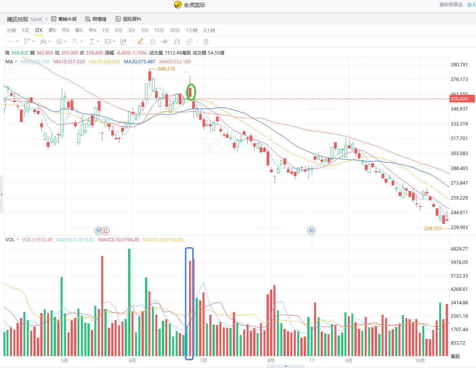Select the pencil drawing tool
The image size is (476, 368).
(140, 41)
